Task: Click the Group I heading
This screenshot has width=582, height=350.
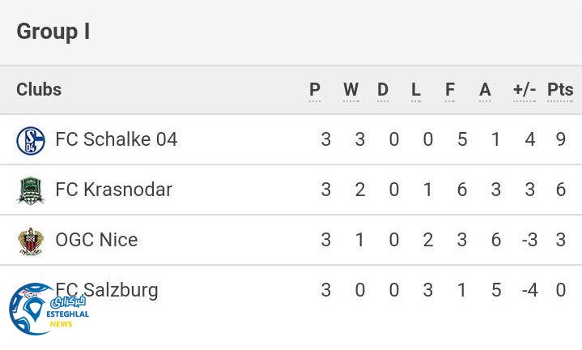Action: (x=53, y=32)
